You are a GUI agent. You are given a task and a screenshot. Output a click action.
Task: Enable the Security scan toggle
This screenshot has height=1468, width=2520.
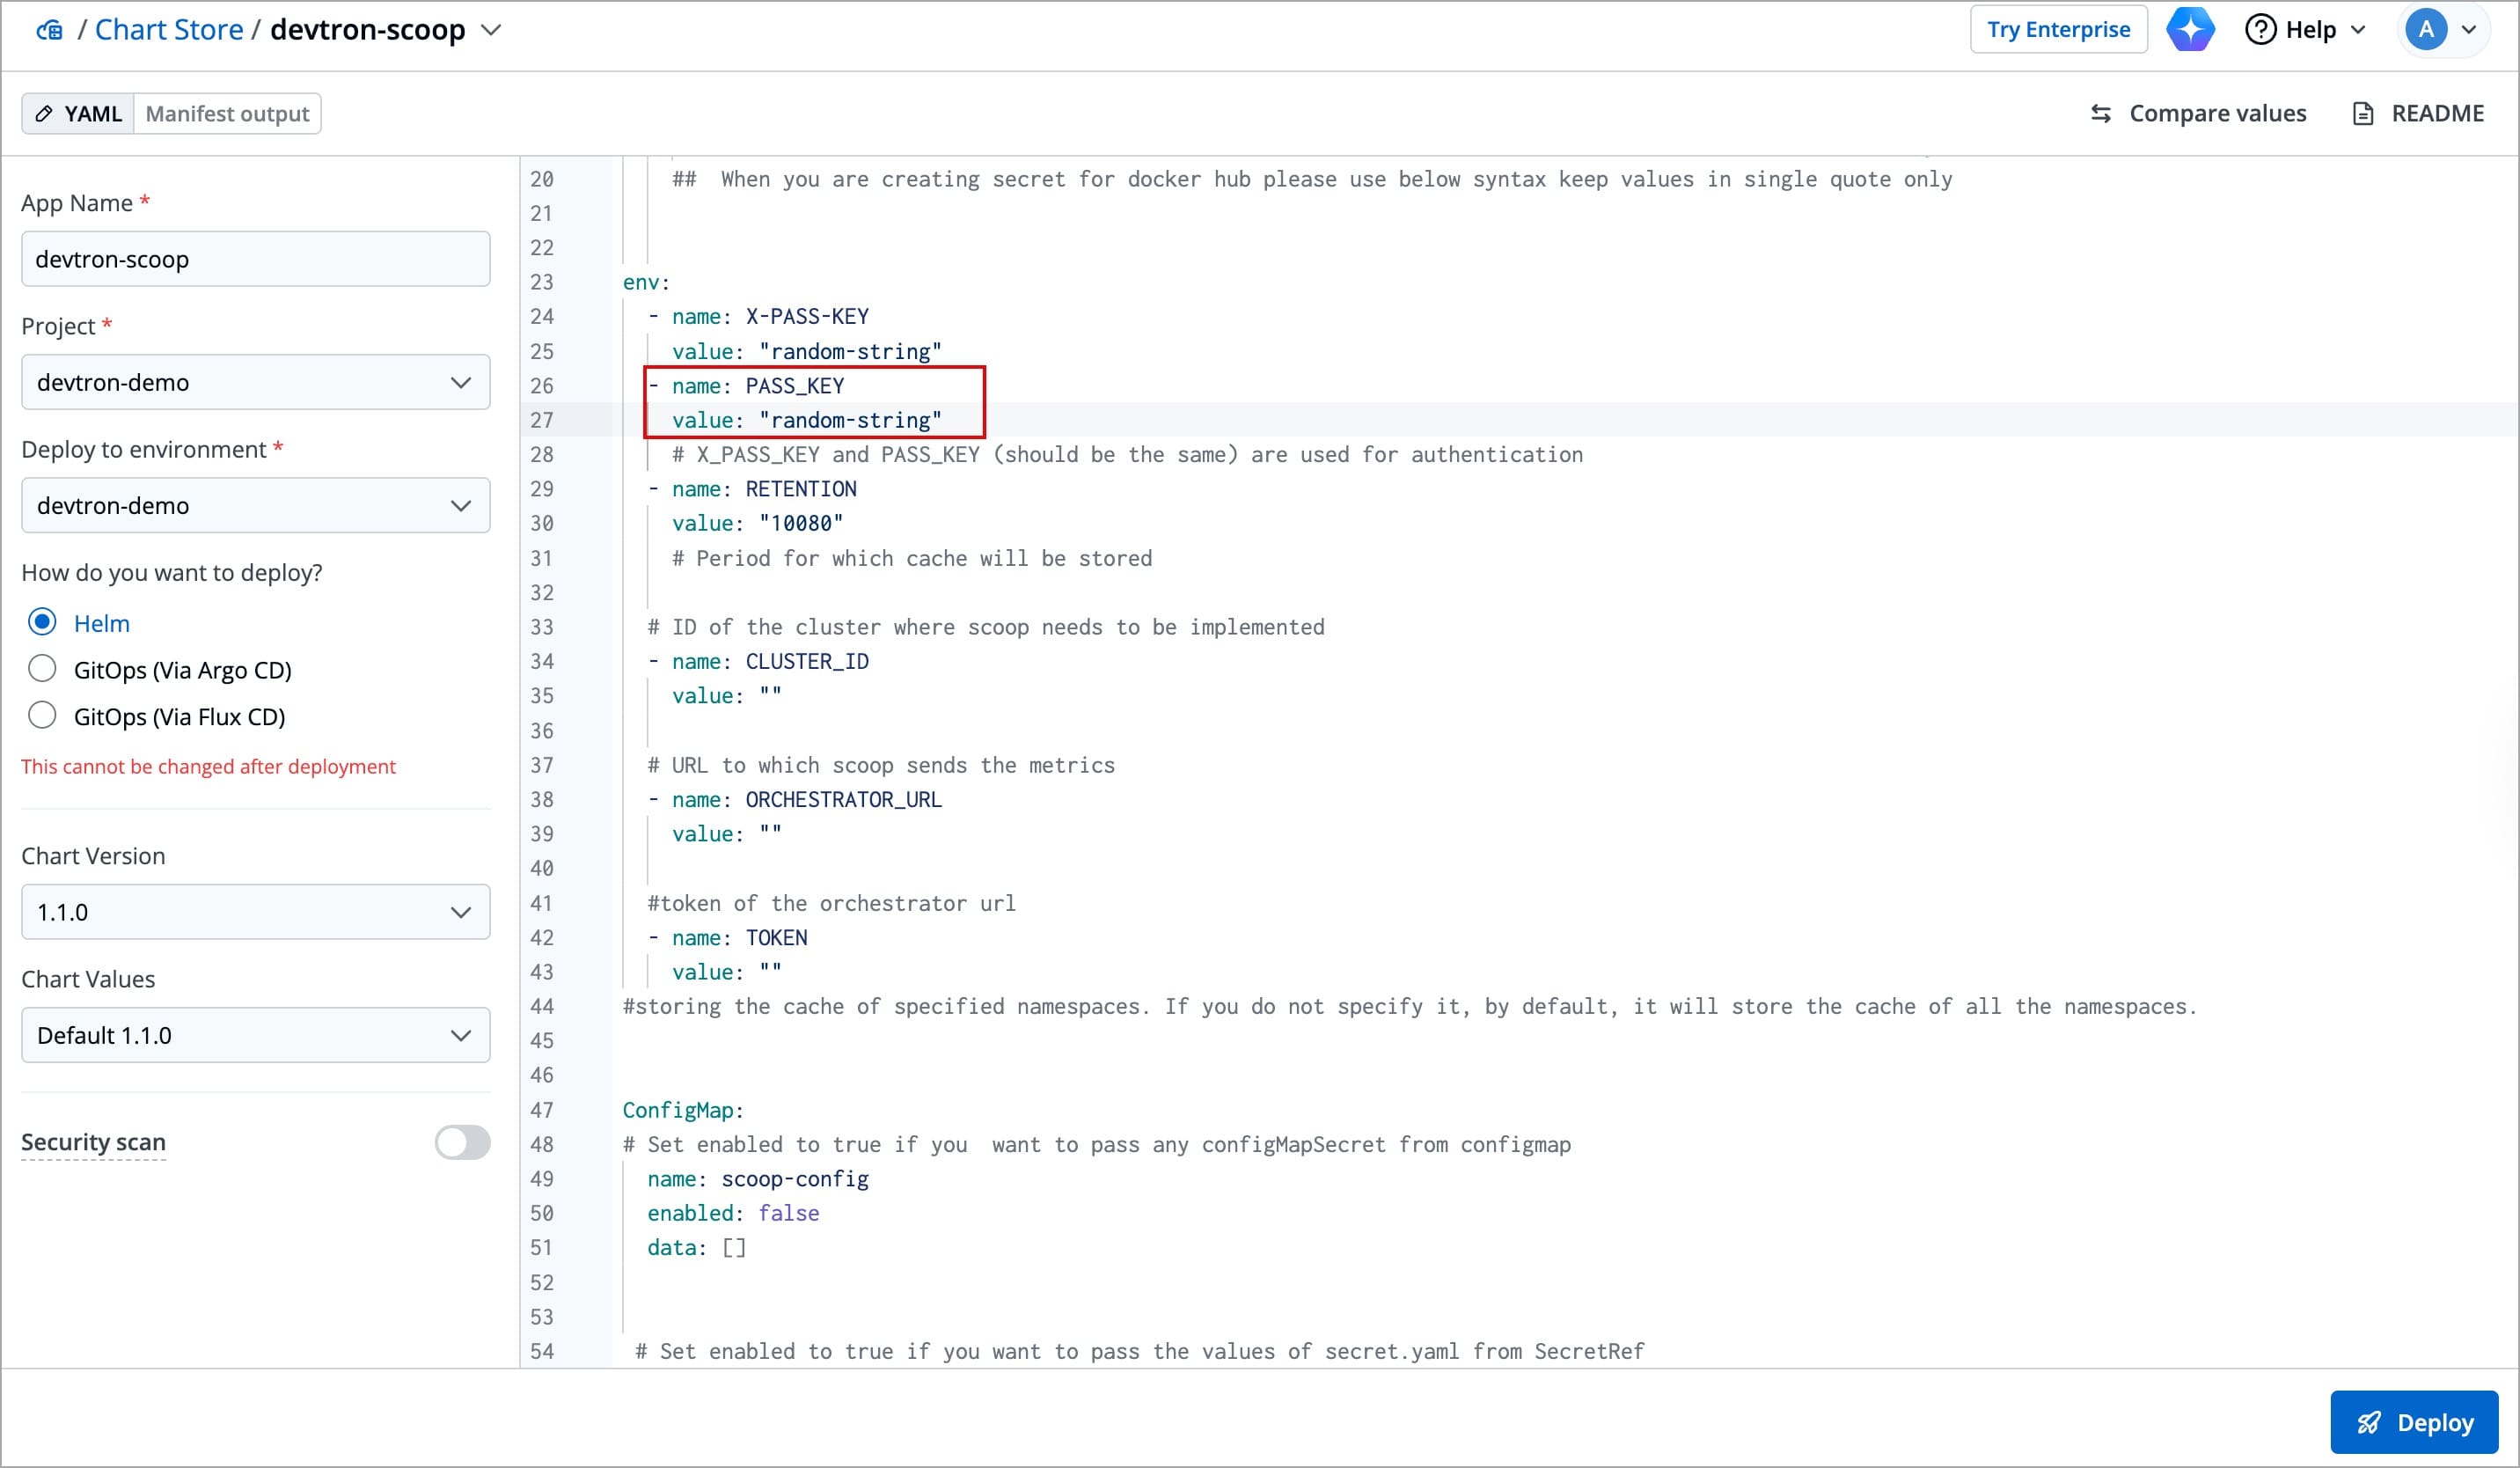tap(462, 1142)
